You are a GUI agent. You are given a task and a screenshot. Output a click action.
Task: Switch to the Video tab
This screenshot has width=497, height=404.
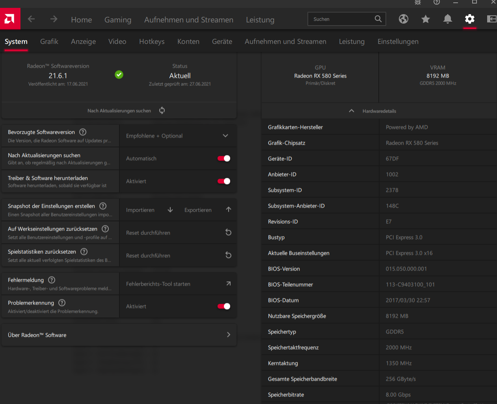tap(117, 41)
